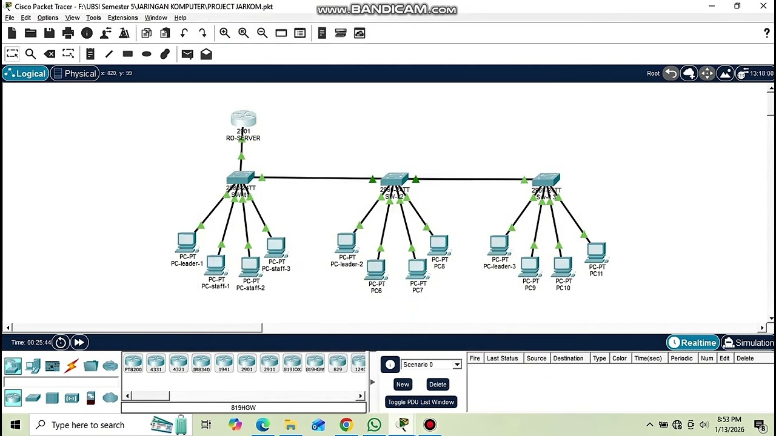This screenshot has height=436, width=776.
Task: Open the Scenario 0 dropdown
Action: [431, 365]
